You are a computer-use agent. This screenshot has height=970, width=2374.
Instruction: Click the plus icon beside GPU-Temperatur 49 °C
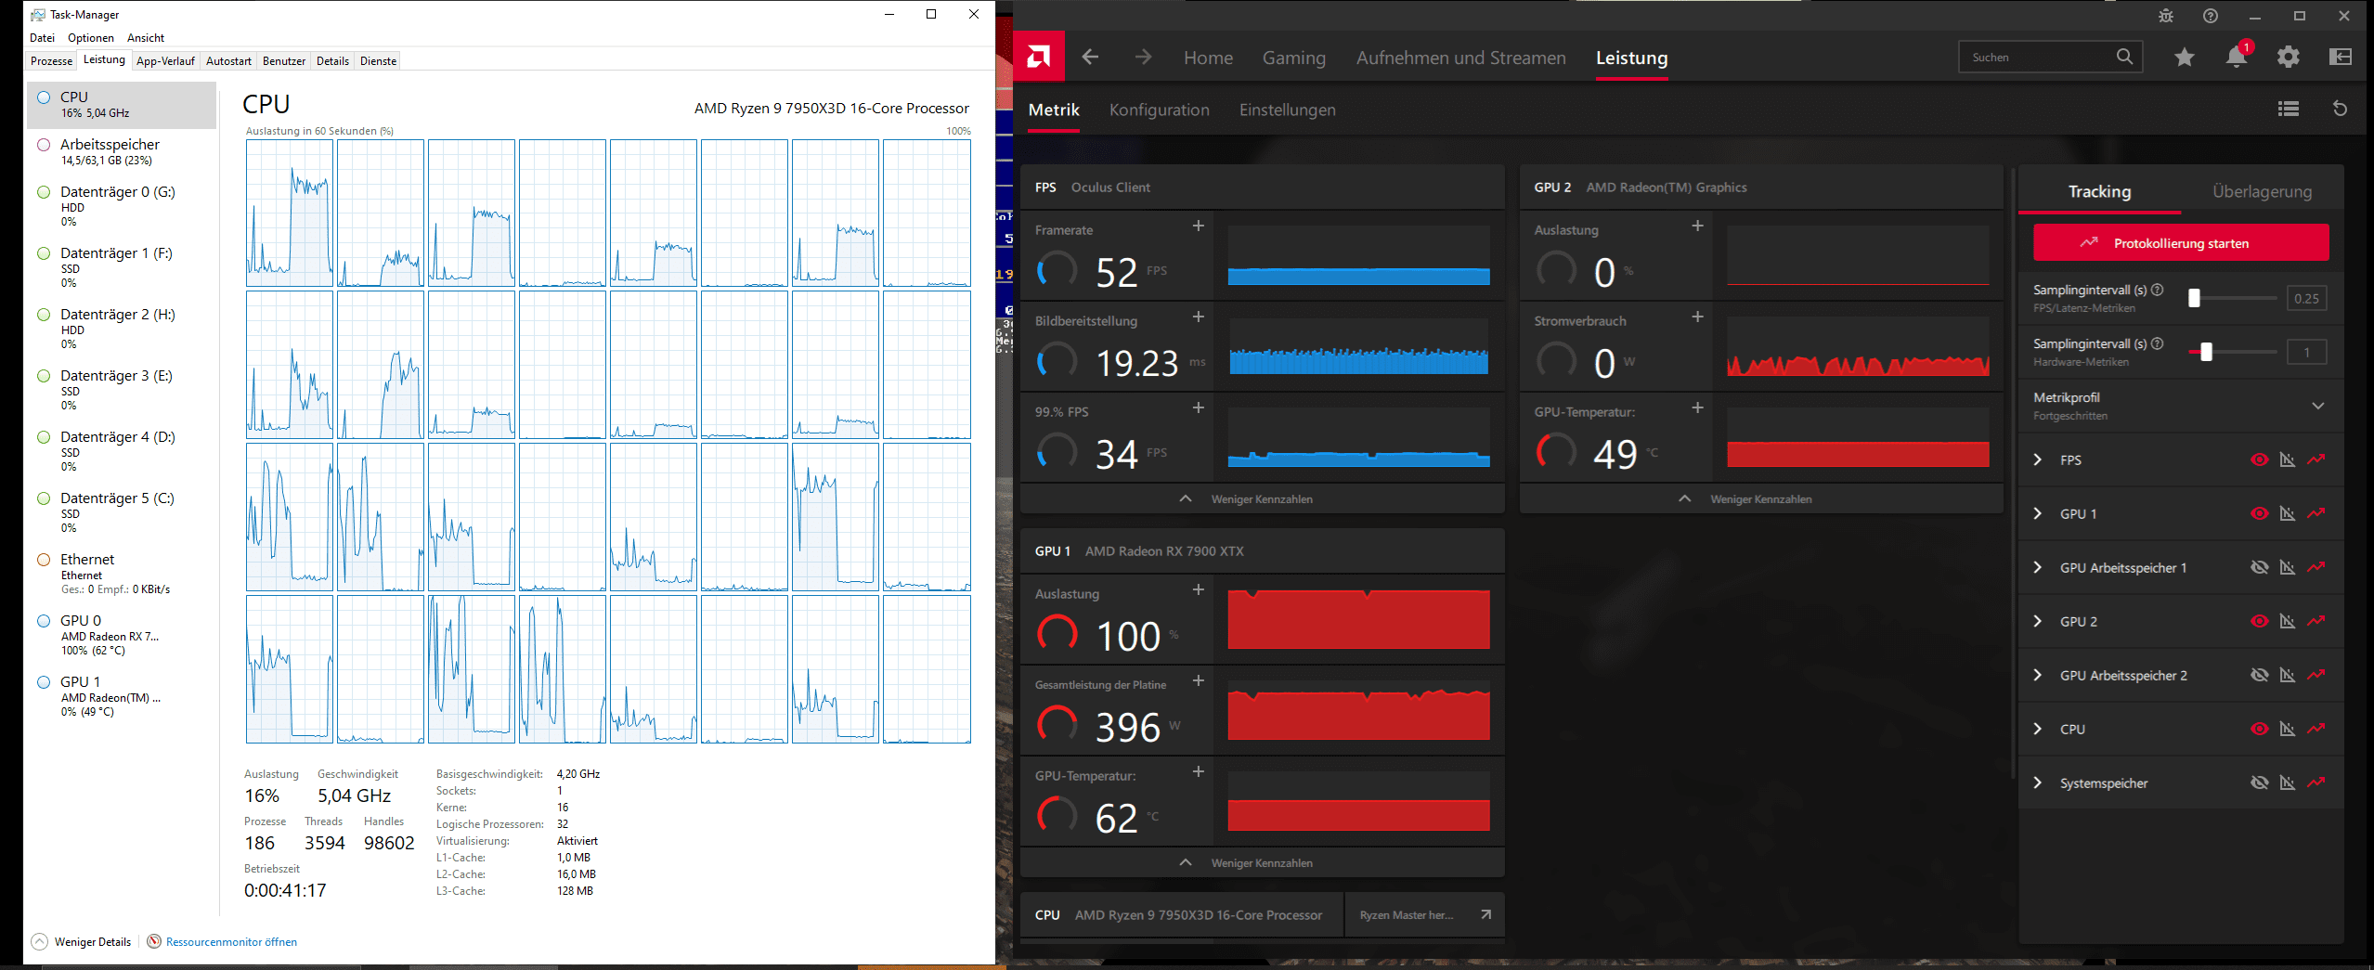point(1698,407)
